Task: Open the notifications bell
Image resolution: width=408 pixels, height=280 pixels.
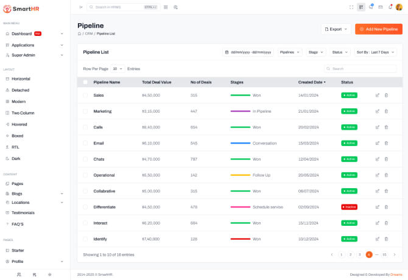Action: click(390, 7)
